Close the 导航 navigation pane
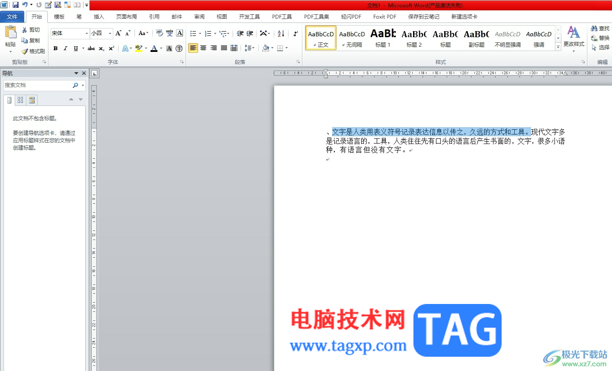Image resolution: width=612 pixels, height=371 pixels. pyautogui.click(x=84, y=73)
